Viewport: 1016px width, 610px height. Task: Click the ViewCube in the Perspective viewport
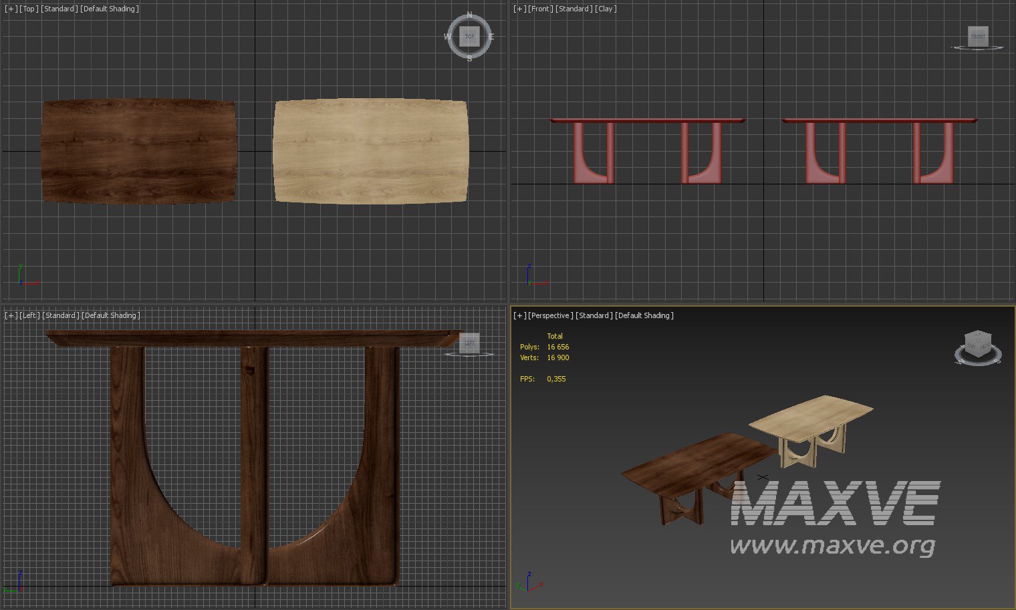[x=977, y=346]
